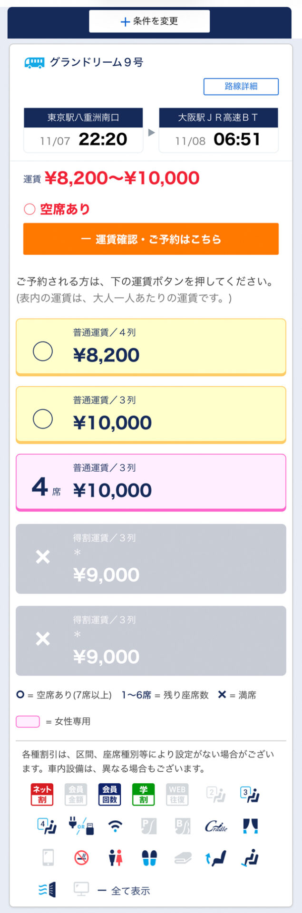This screenshot has width=302, height=913.
Task: Expand the 条件を変更 search conditions
Action: (149, 21)
